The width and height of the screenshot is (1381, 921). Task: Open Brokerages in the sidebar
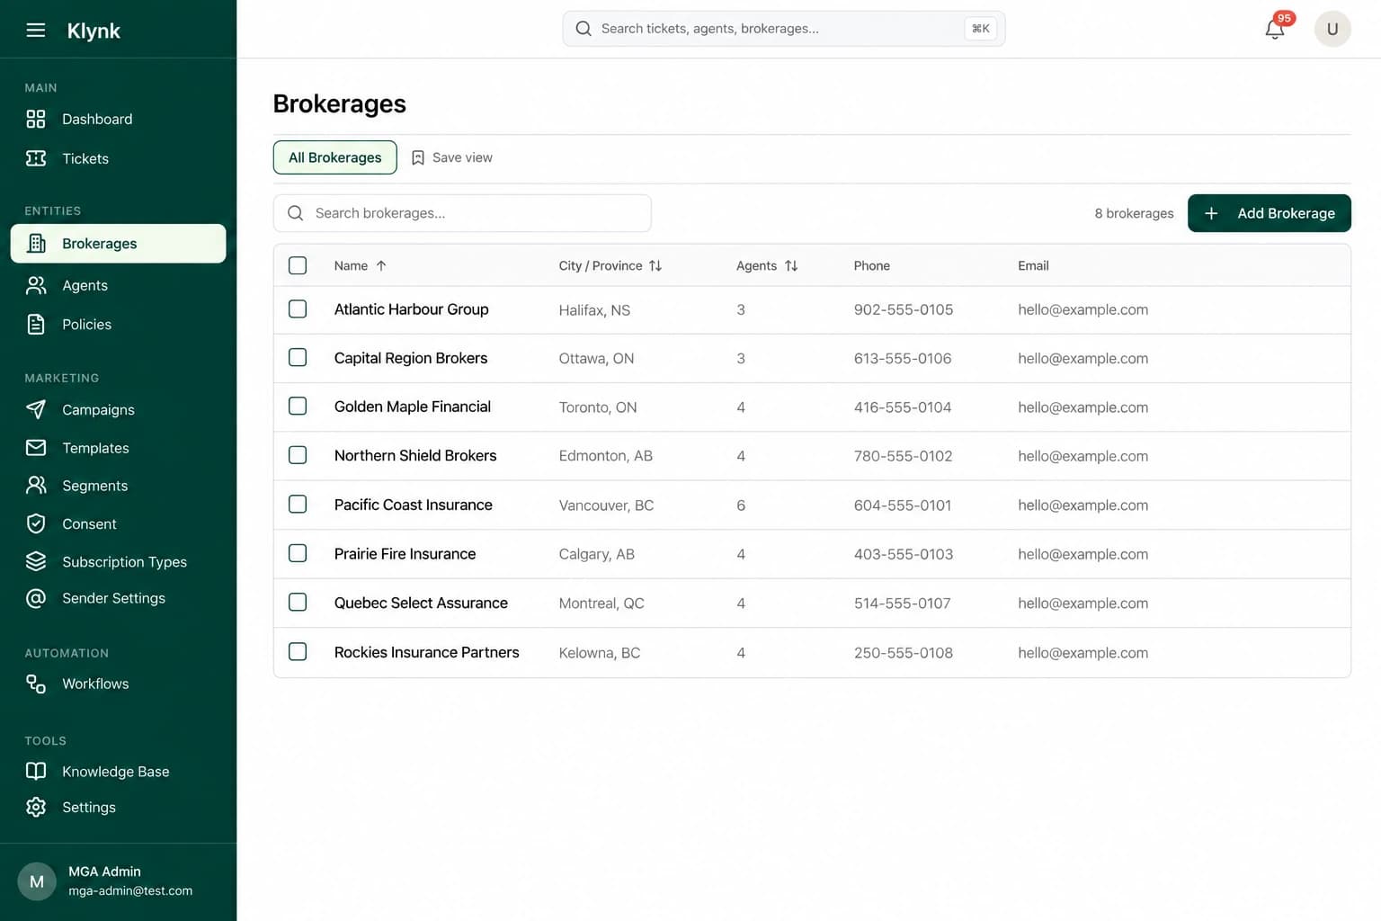point(118,244)
